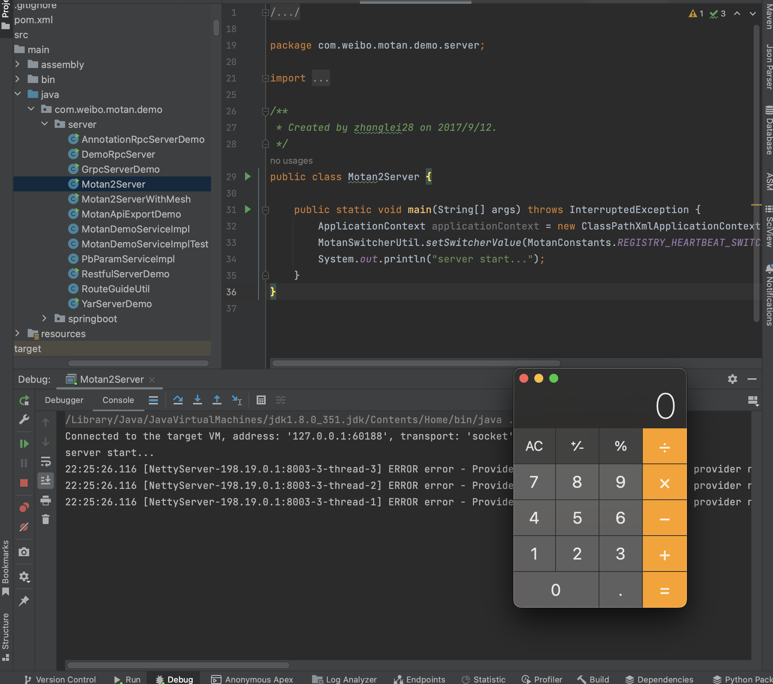Collapse the server package in project tree
Screen dimensions: 773x684
click(x=45, y=123)
